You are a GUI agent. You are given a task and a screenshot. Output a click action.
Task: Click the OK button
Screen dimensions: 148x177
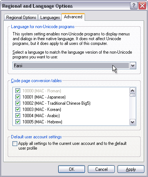[x=71, y=169]
